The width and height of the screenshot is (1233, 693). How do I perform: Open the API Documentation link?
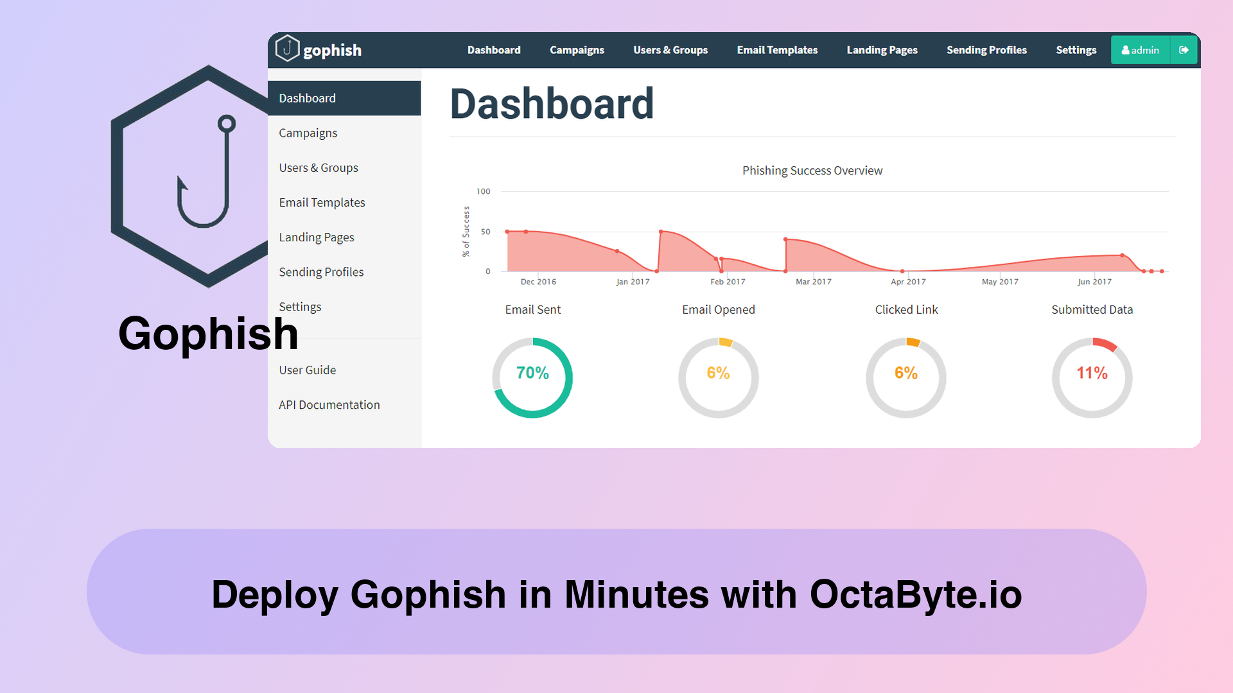[x=329, y=404]
